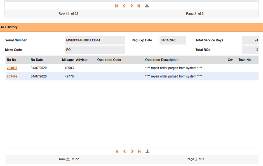
Task: Click download icon in upper pager
Action: tap(147, 6)
